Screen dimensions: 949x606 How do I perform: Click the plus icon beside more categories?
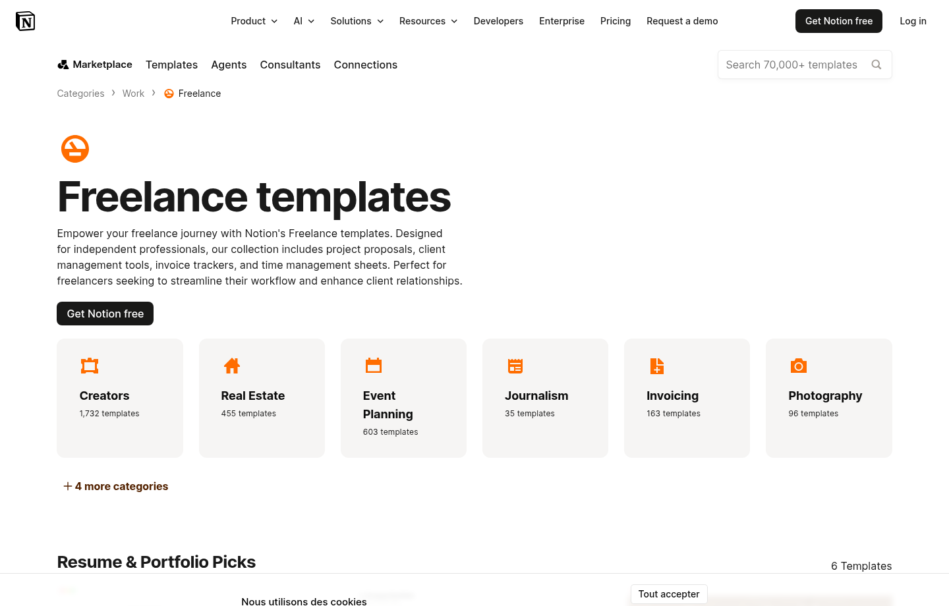coord(68,486)
